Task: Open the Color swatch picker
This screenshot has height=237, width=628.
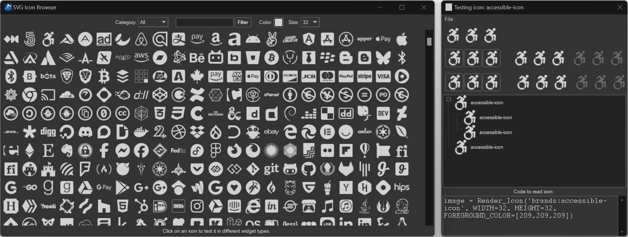Action: [x=278, y=22]
